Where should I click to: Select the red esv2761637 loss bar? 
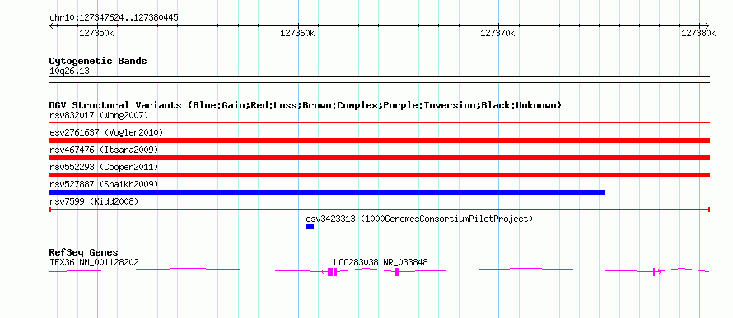379,141
